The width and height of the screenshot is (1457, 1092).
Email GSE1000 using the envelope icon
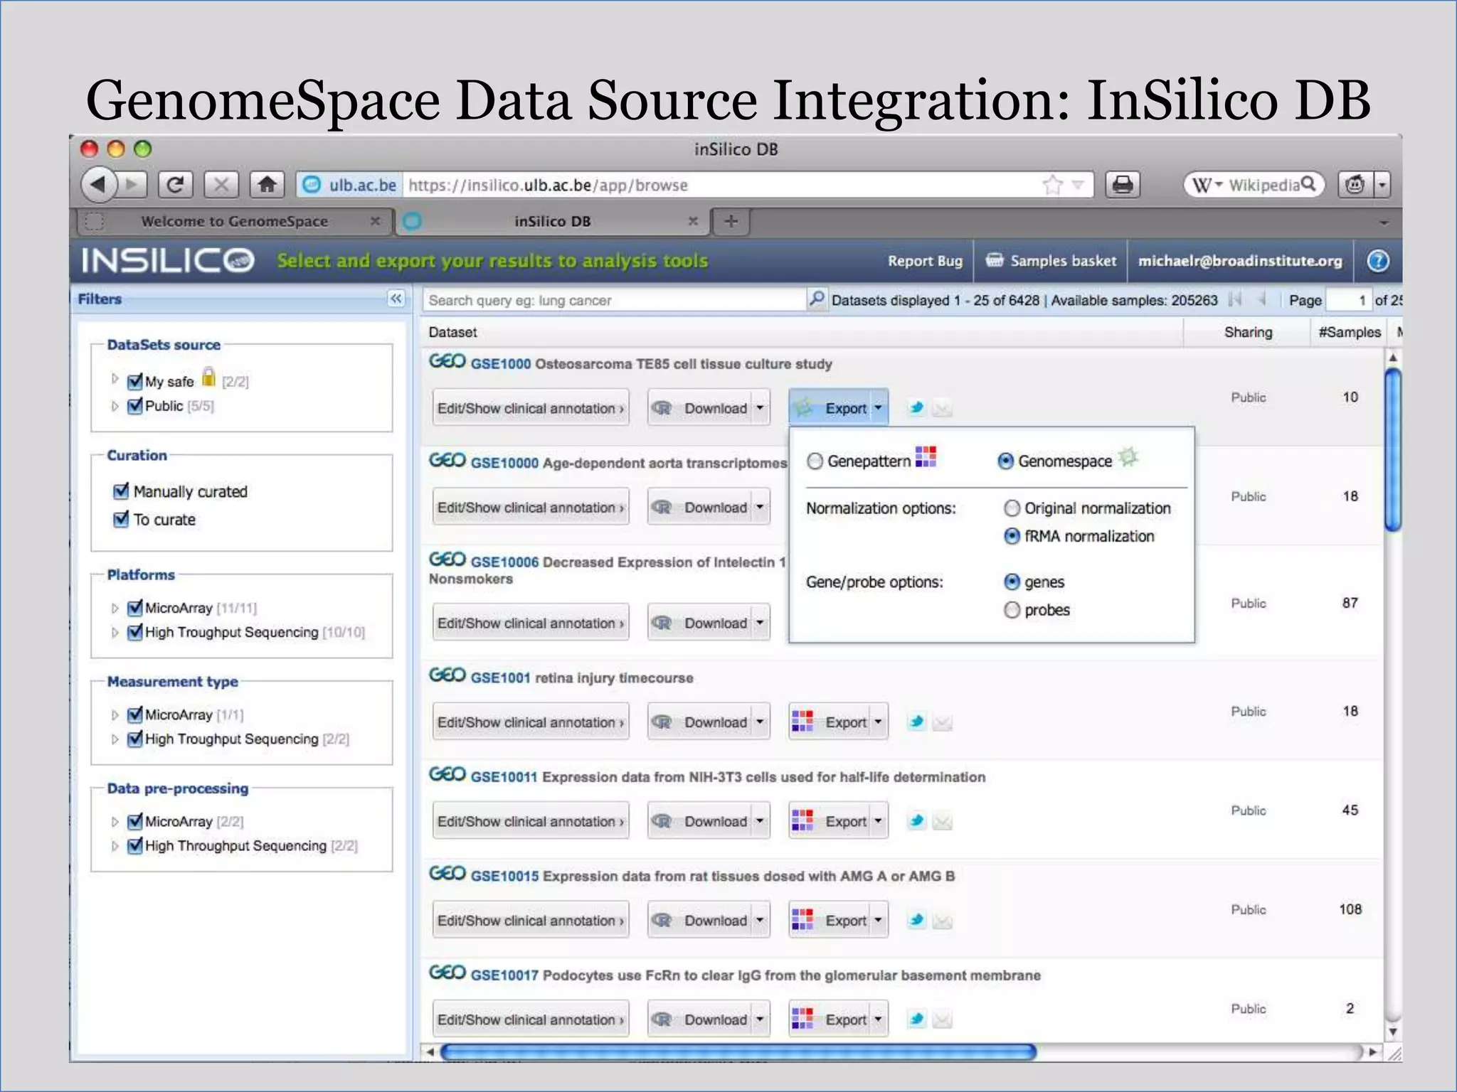point(942,409)
